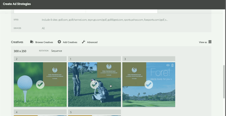Delete creative 3 with the trash icon
Screen dimensions: 226x116
point(172,65)
